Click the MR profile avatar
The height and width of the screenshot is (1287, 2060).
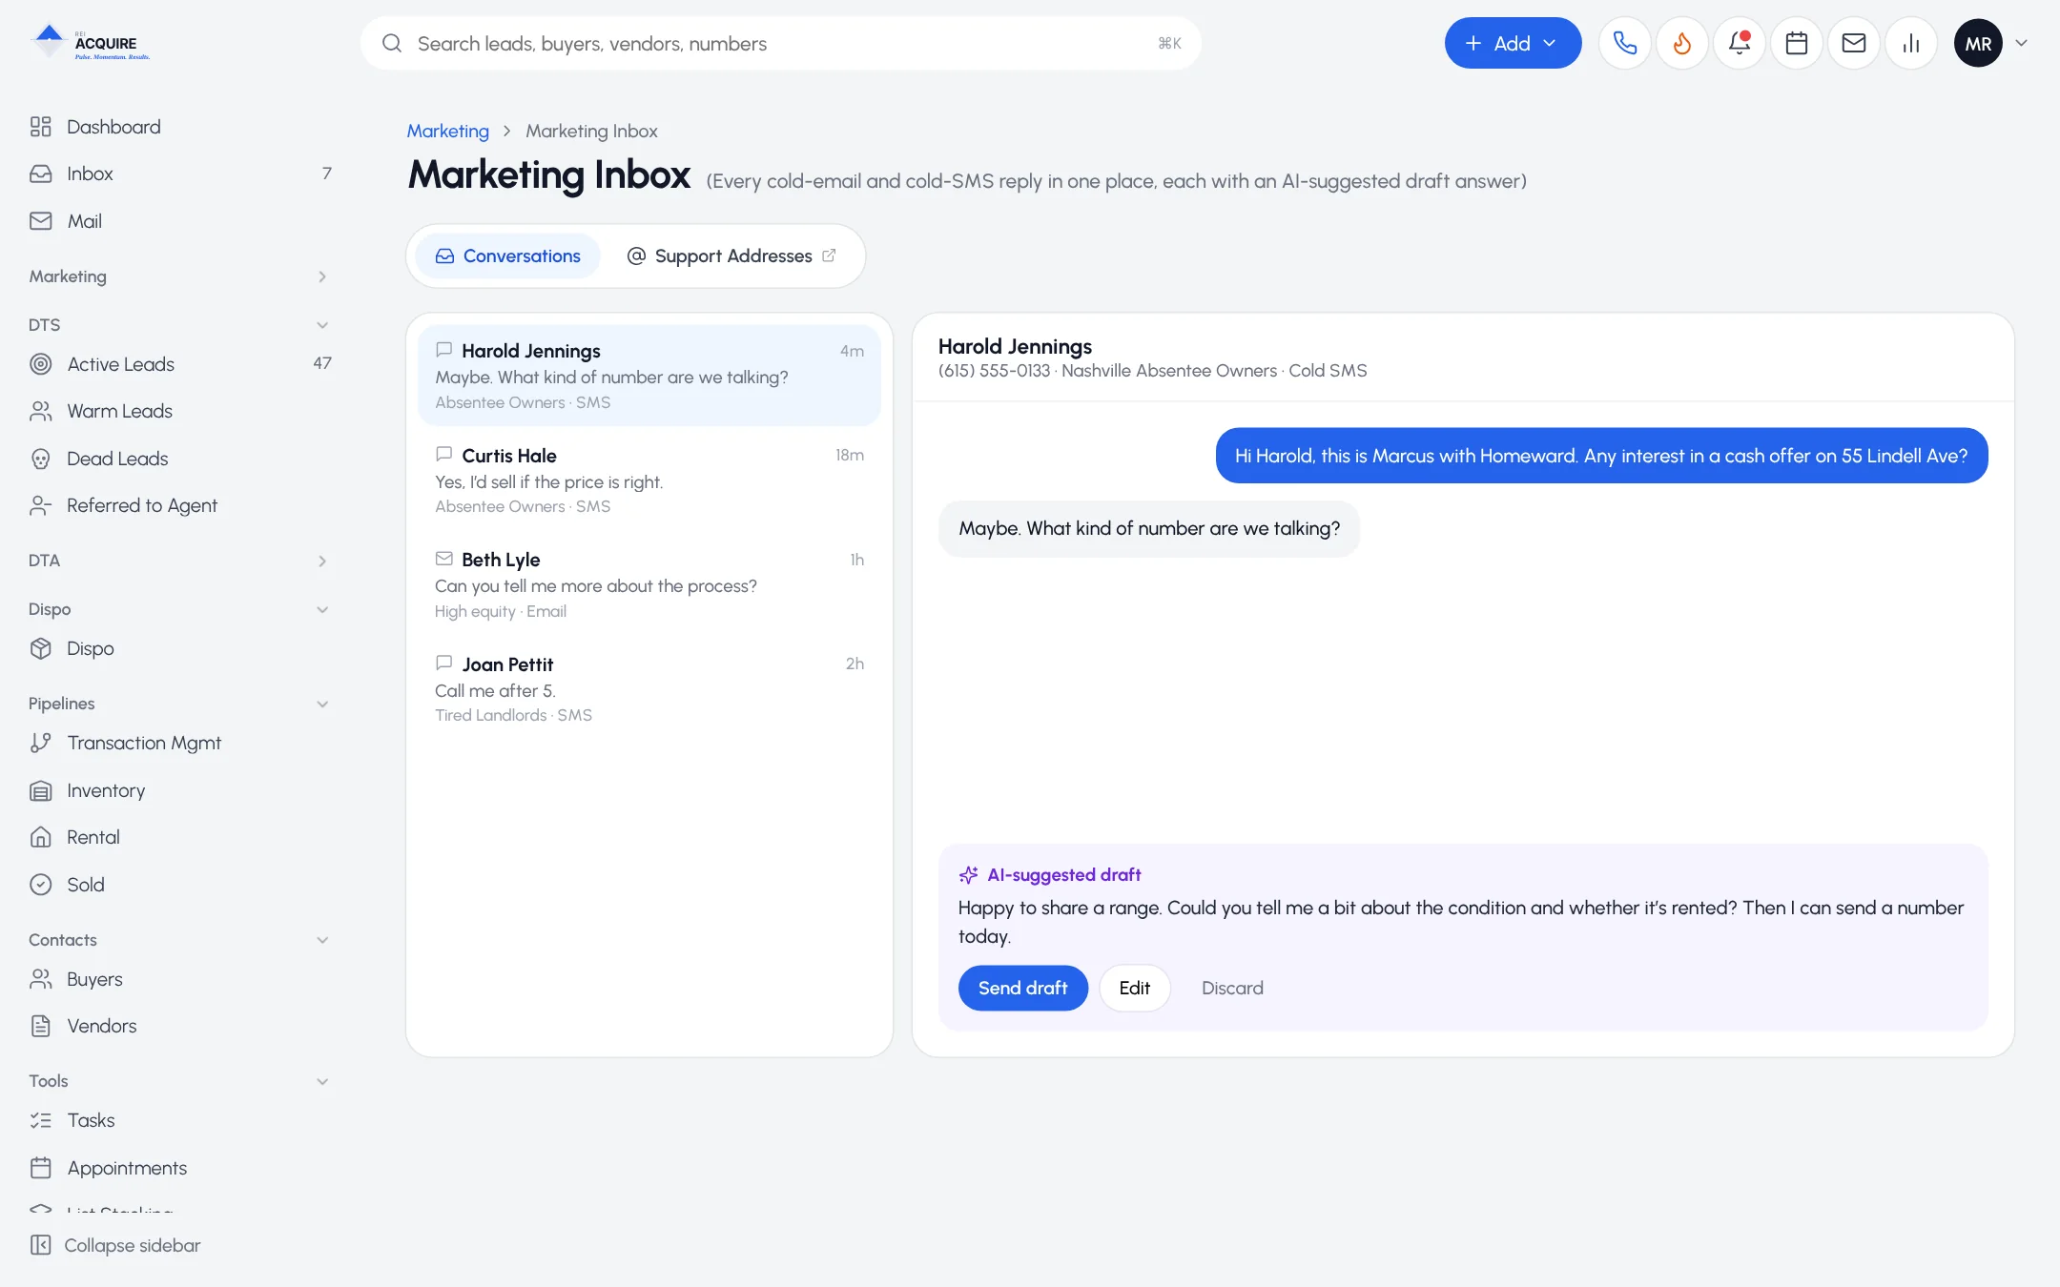point(1978,43)
